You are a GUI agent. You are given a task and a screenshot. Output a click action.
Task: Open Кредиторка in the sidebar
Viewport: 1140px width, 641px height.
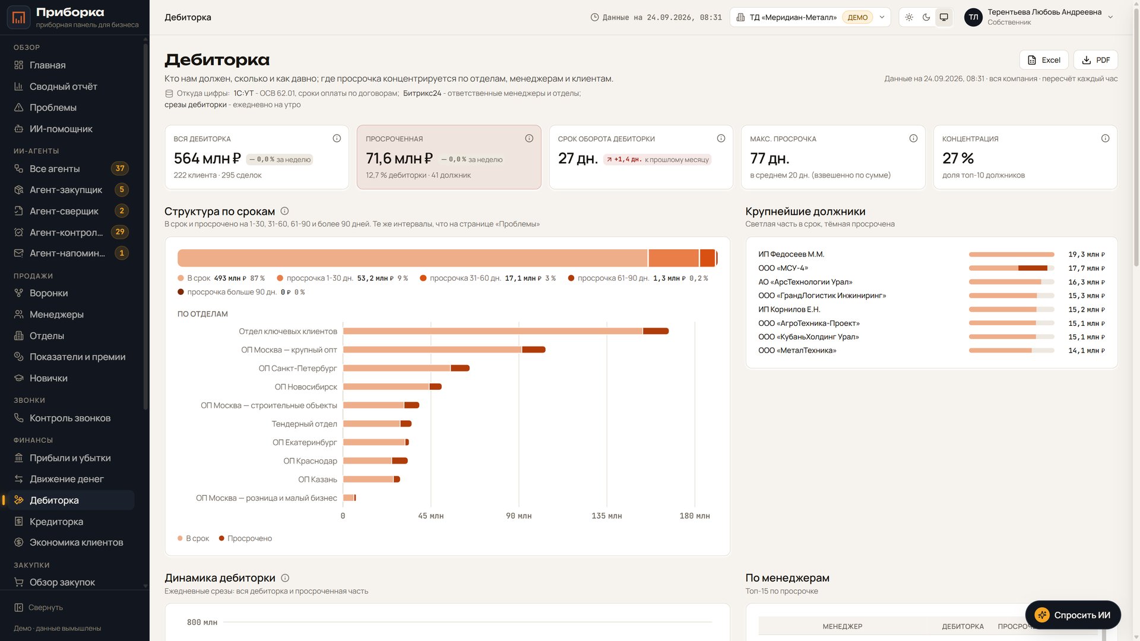point(71,522)
